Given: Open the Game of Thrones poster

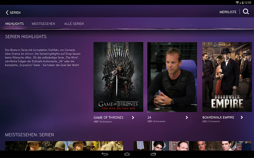Looking at the screenshot, I should click(x=118, y=77).
